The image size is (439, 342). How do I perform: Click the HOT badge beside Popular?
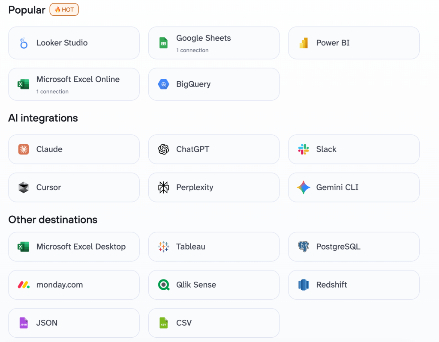pyautogui.click(x=64, y=10)
